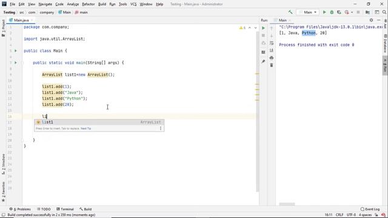
Task: Expand the Profiler icon's dropdown arrow
Action: pyautogui.click(x=352, y=12)
